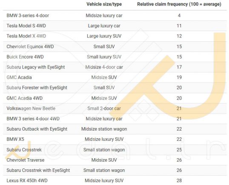This screenshot has height=185, width=229.
Task: Select Subaru Legacy with EyeSight text
Action: pos(36,67)
